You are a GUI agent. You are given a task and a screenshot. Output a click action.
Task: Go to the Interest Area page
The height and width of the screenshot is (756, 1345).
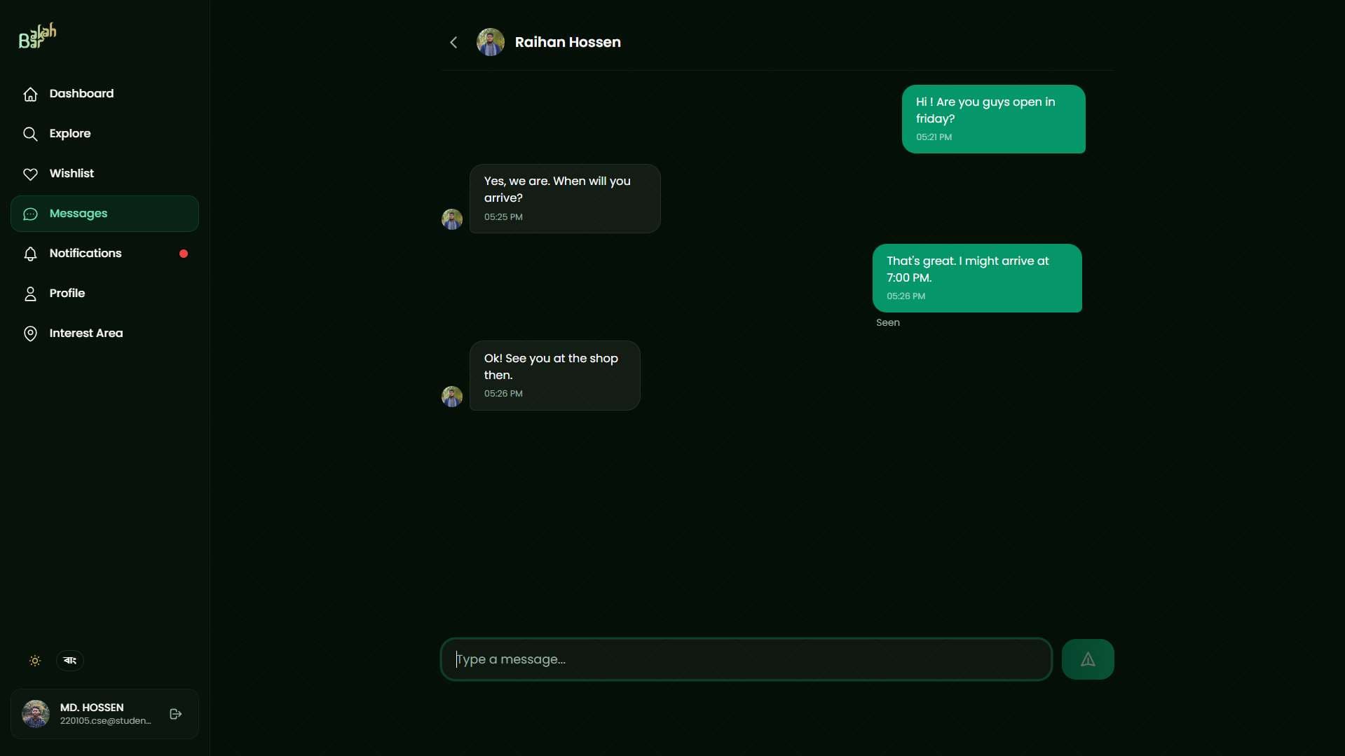click(x=86, y=334)
